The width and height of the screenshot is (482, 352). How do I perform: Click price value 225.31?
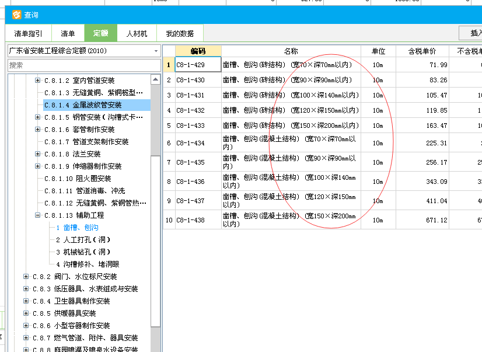click(436, 143)
